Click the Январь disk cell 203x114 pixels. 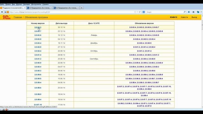click(x=94, y=35)
